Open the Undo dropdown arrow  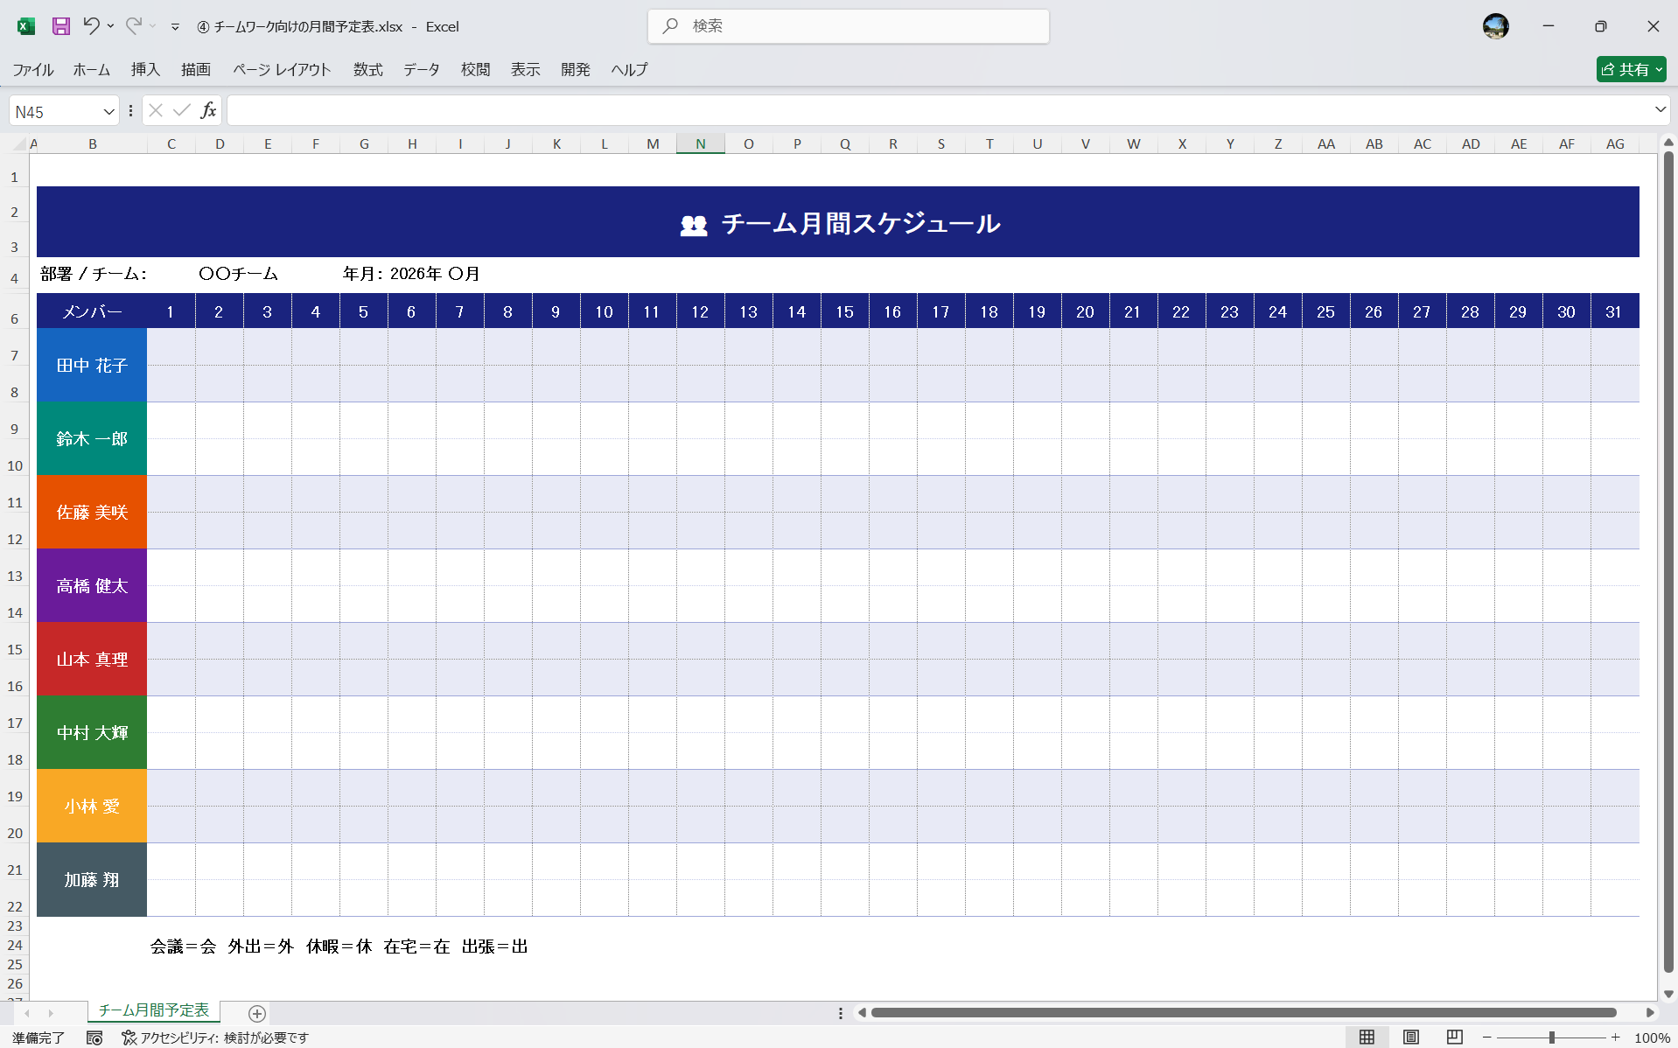[x=110, y=26]
